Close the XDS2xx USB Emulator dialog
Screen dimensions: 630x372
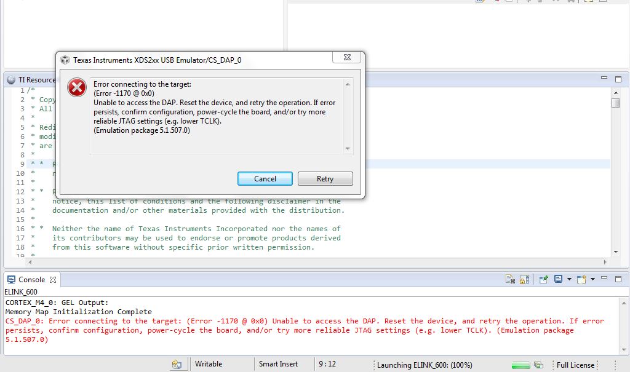pos(347,57)
